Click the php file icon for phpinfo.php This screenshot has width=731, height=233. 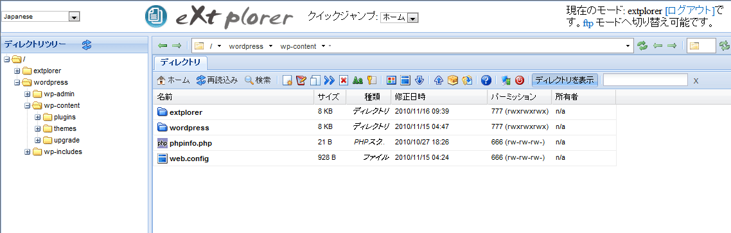click(x=163, y=143)
